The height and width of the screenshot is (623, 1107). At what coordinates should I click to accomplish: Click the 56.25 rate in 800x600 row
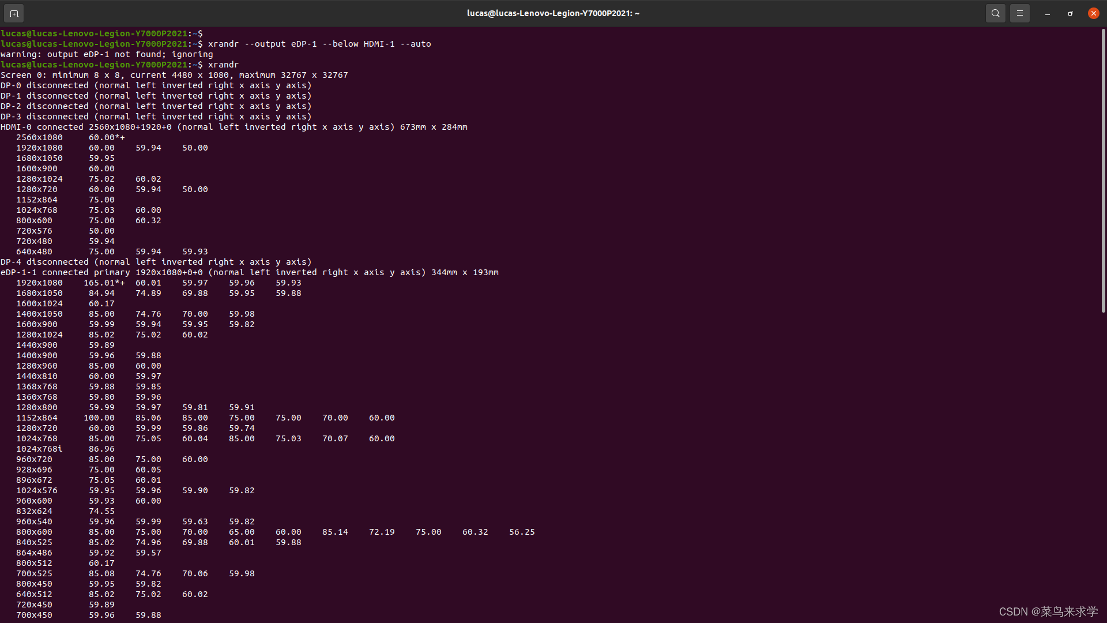pos(521,532)
